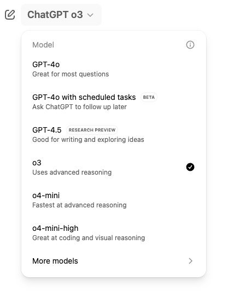
Task: Click the selected o3 checkmark icon
Action: tap(190, 167)
